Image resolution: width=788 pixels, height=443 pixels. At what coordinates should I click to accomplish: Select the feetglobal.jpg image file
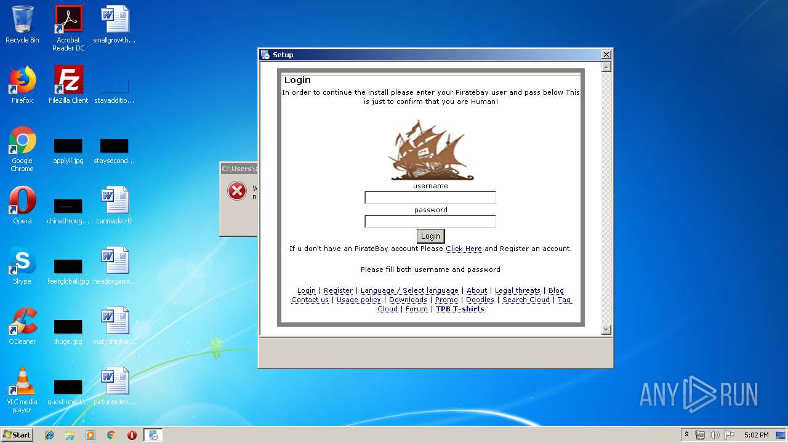pos(68,271)
